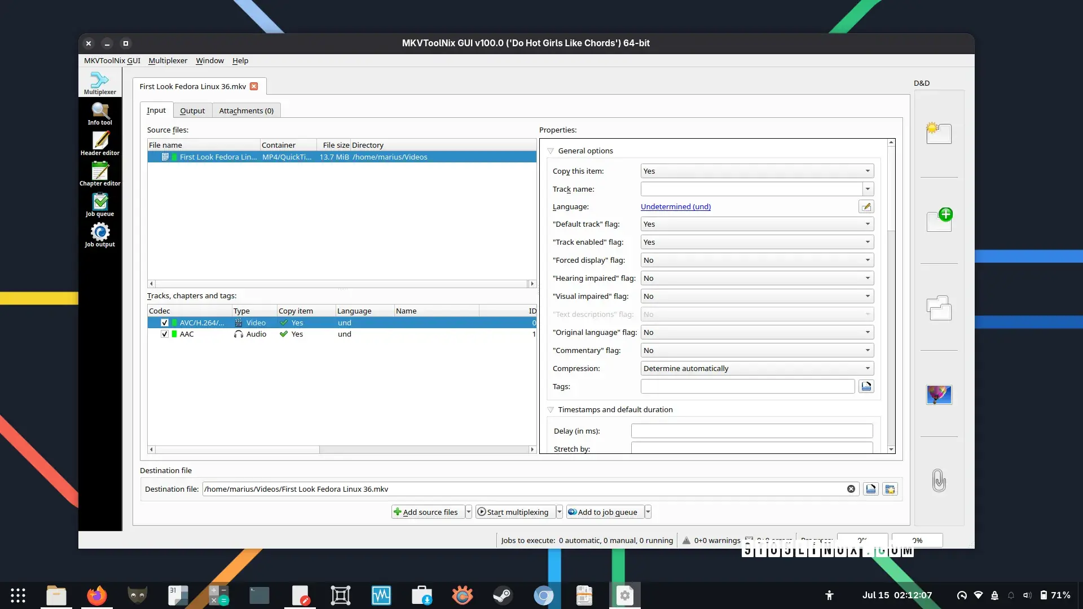Clear the destination file field
The image size is (1083, 609).
(851, 489)
